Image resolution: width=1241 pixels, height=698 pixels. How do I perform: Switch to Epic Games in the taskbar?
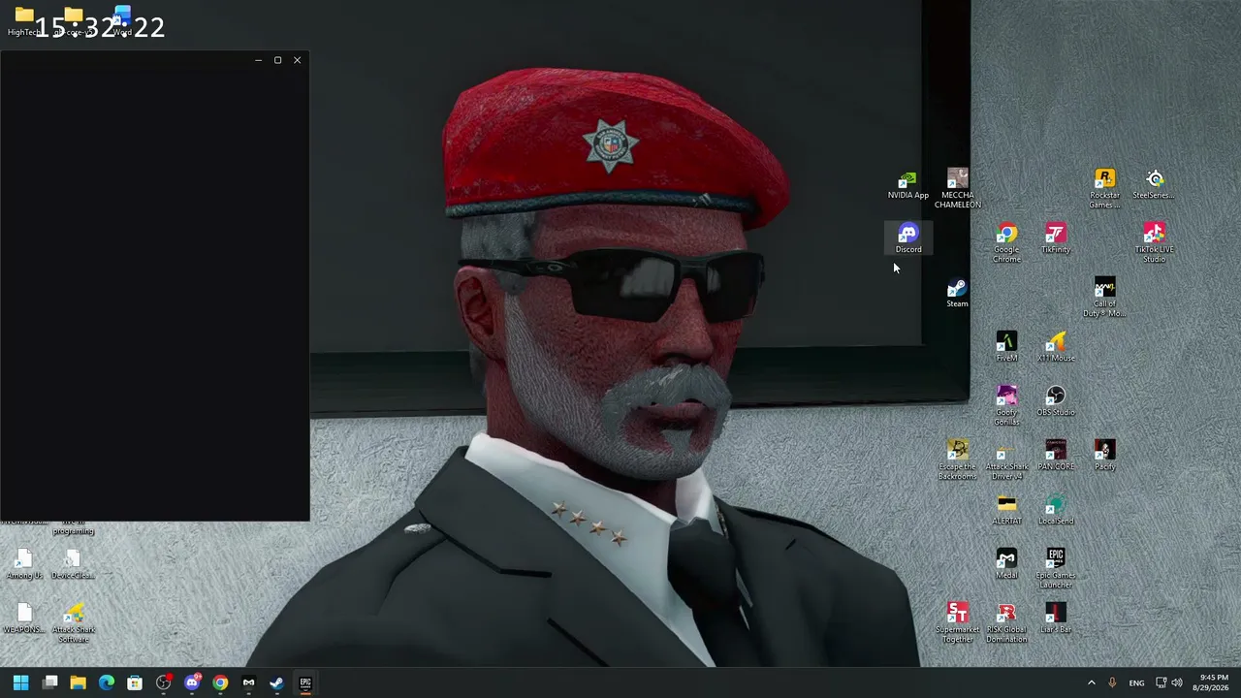305,682
